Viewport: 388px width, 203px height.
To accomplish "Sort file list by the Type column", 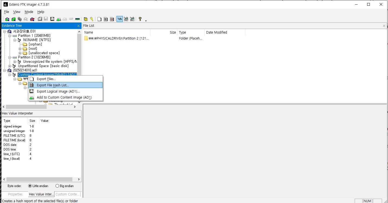I will (x=191, y=32).
